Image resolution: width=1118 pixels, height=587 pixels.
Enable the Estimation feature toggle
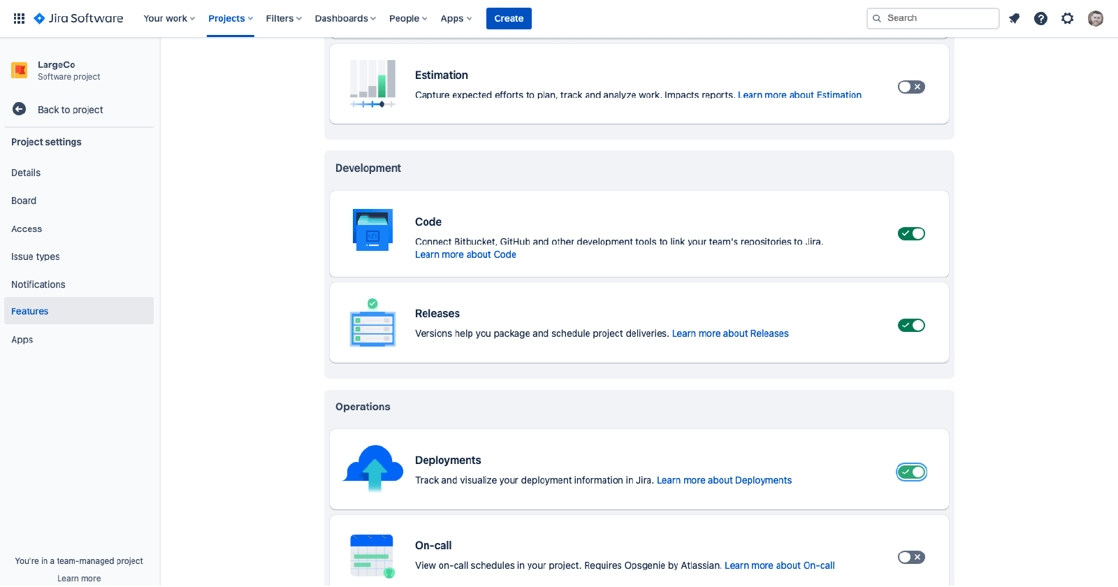click(911, 87)
